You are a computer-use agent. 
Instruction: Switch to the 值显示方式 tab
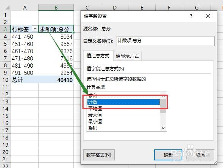pos(127,56)
